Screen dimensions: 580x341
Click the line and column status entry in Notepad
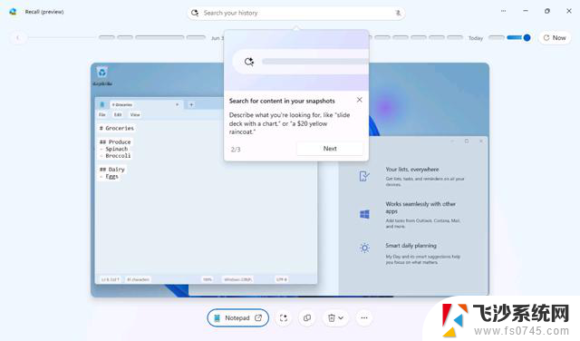tap(111, 279)
